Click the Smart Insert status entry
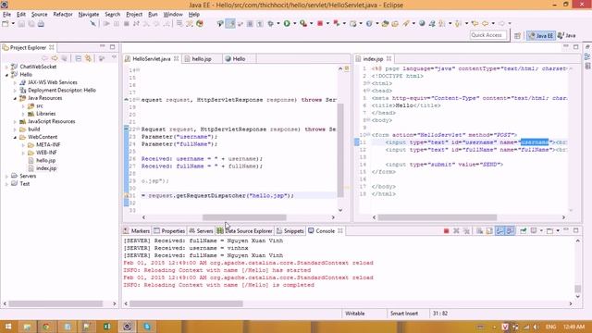Viewport: 592px width, 333px height. coord(404,314)
